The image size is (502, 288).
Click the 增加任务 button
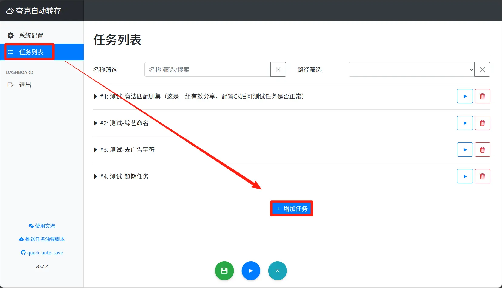tap(292, 209)
